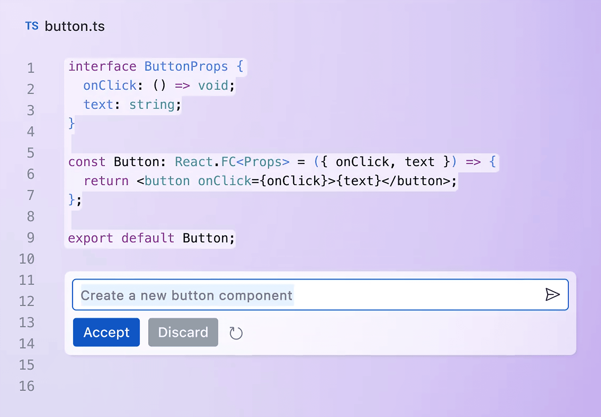The height and width of the screenshot is (417, 601).
Task: Accept the generated code suggestion
Action: [x=106, y=332]
